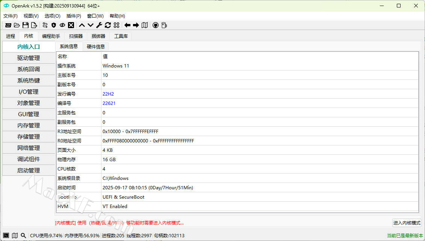Click the wrench settings icon
Screen dimensions: 425x241
99,25
